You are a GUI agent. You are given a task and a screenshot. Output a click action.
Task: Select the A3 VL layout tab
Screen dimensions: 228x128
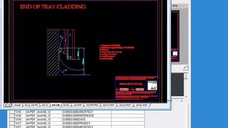[x=45, y=105]
